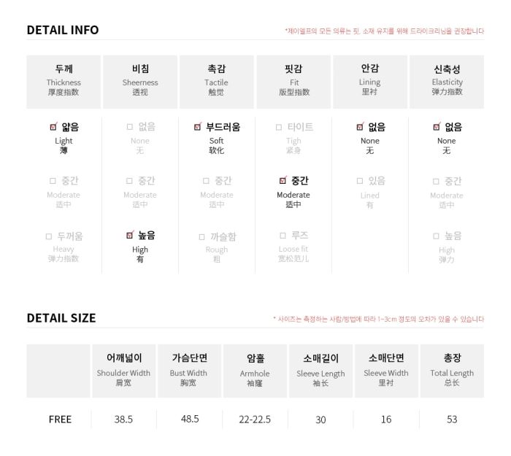511x456 pixels.
Task: Tick the High elasticity checkbox
Action: click(436, 236)
